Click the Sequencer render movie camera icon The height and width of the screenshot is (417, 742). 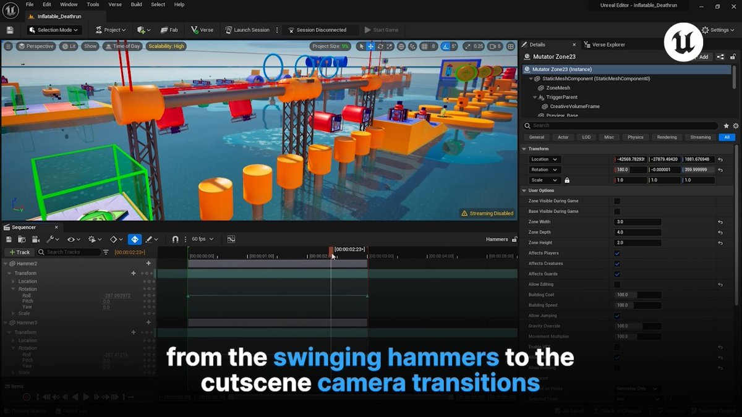(35, 239)
